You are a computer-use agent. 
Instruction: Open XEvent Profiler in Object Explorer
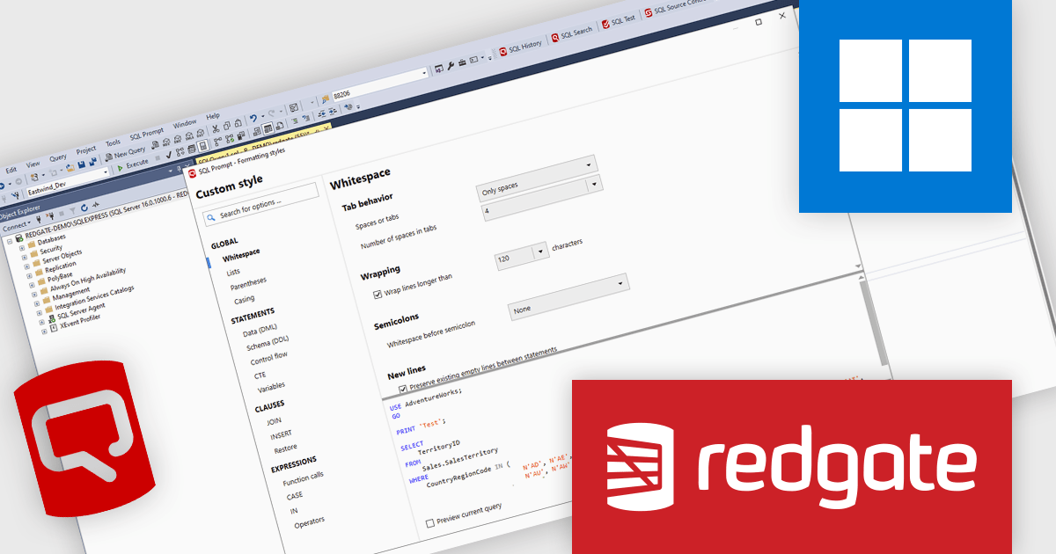(x=80, y=320)
